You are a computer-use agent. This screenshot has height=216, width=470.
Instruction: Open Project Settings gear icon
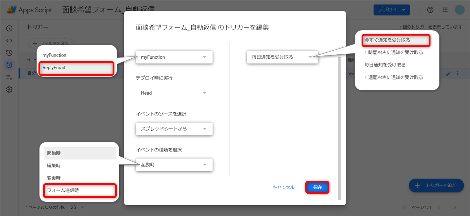(9, 90)
